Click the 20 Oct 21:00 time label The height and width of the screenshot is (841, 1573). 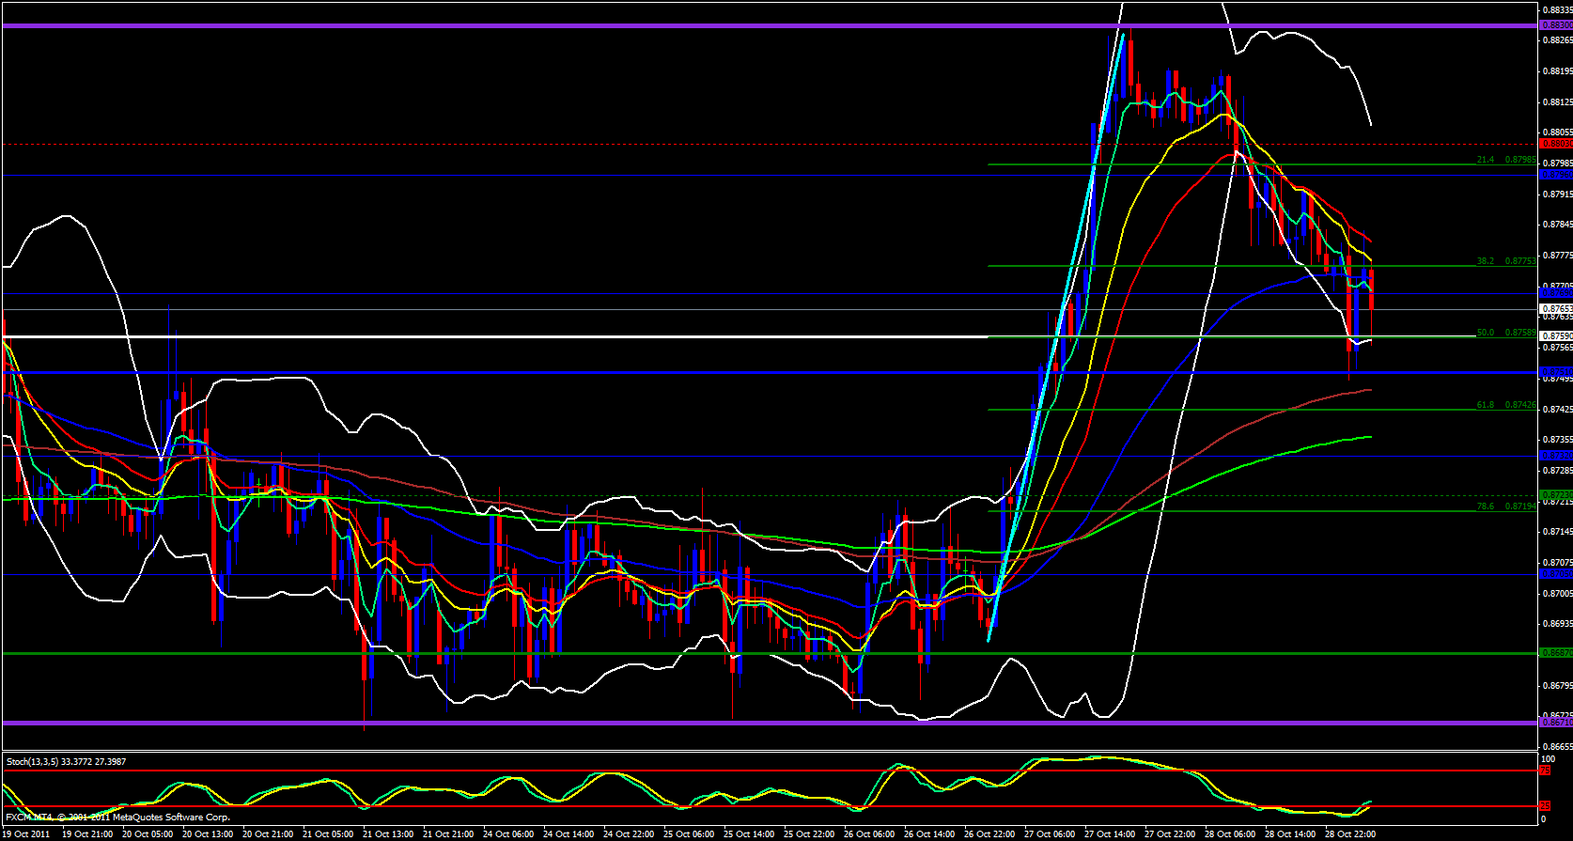(268, 833)
